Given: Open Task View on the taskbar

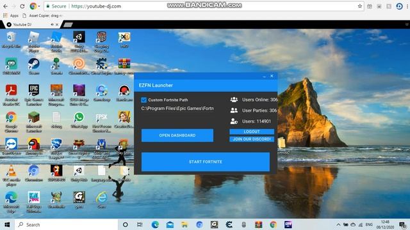Looking at the screenshot, I should pos(140,224).
